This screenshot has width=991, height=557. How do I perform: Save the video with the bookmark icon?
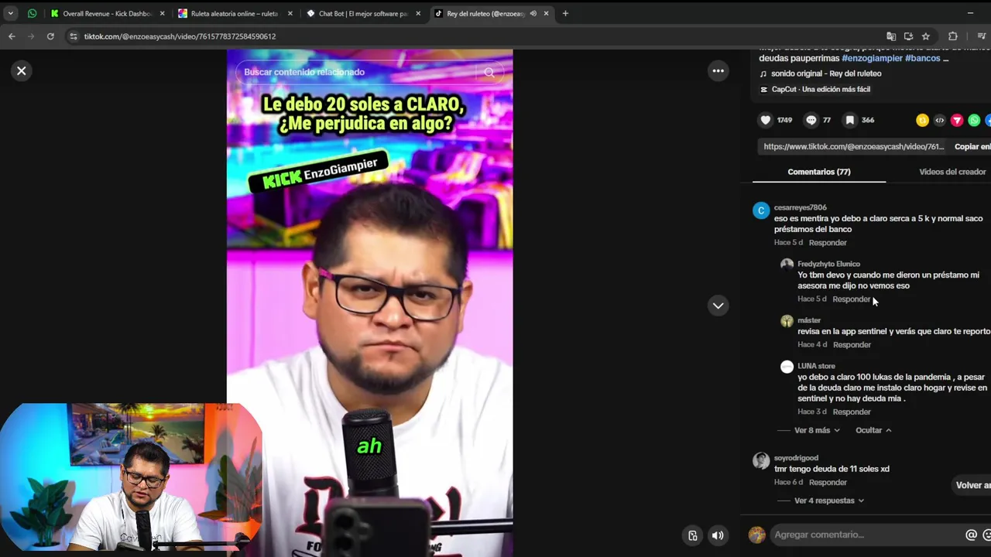coord(849,120)
